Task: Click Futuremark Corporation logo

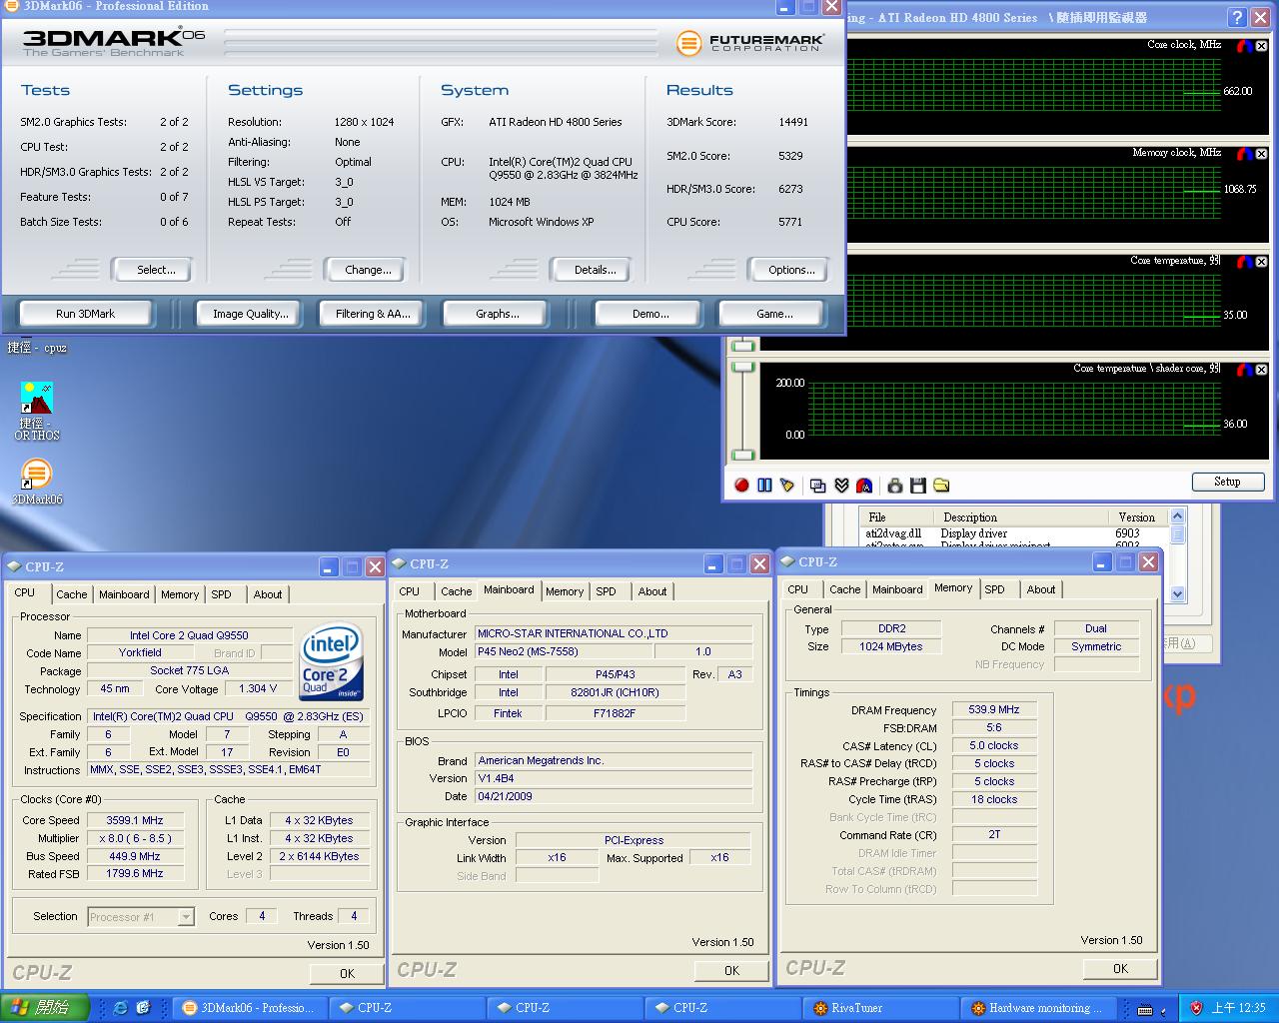Action: [750, 43]
